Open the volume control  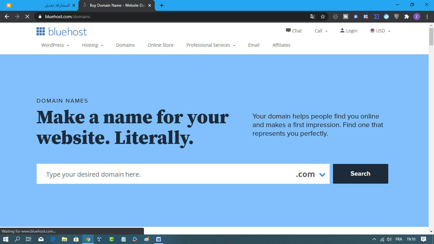[389, 239]
